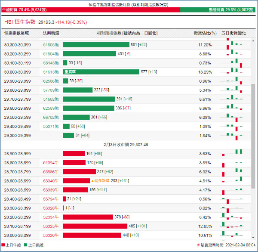Click the 53320牛 link
This screenshot has width=258, height=252.
click(51, 235)
